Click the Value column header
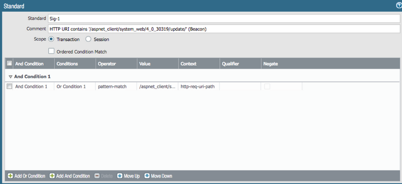Viewport: 402px width, 184px height. click(x=158, y=64)
